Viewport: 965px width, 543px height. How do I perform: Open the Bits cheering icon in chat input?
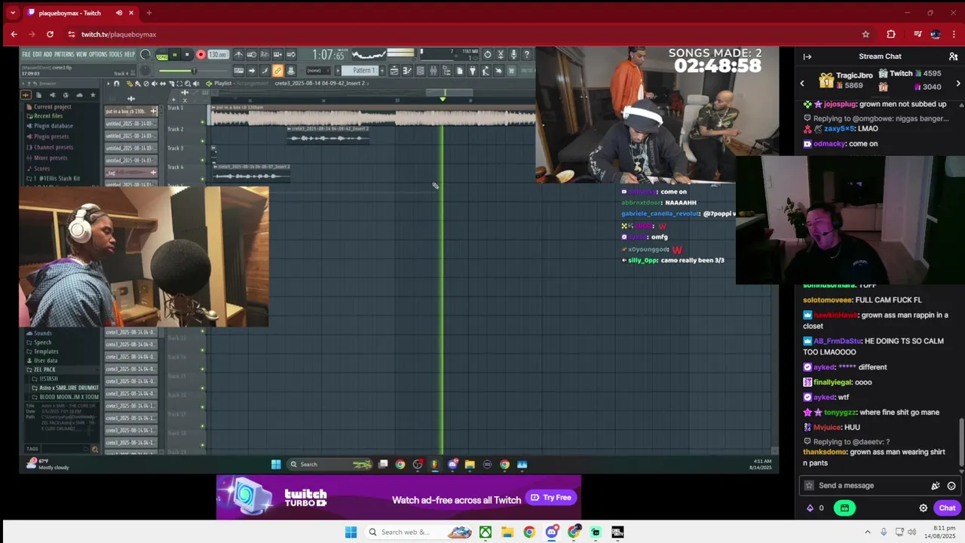tap(936, 486)
